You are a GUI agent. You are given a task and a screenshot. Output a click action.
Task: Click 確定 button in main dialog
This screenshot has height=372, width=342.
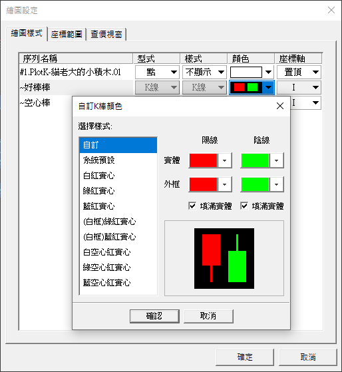245,357
